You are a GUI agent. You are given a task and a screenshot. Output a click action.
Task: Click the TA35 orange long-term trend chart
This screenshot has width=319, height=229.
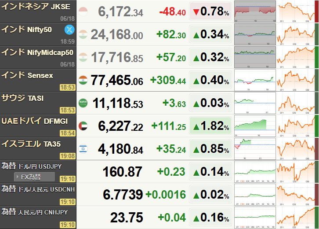(x=296, y=149)
